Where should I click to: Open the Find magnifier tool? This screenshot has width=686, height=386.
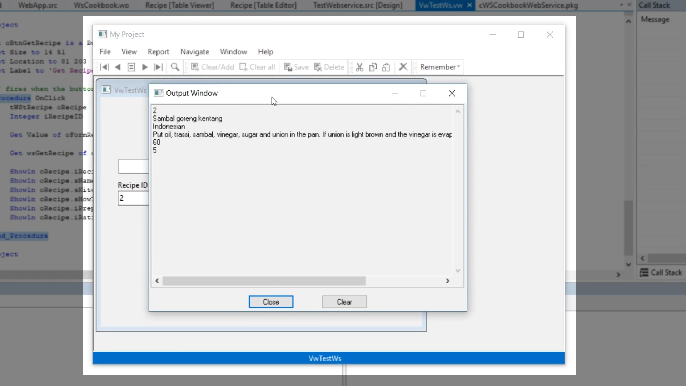(x=175, y=67)
